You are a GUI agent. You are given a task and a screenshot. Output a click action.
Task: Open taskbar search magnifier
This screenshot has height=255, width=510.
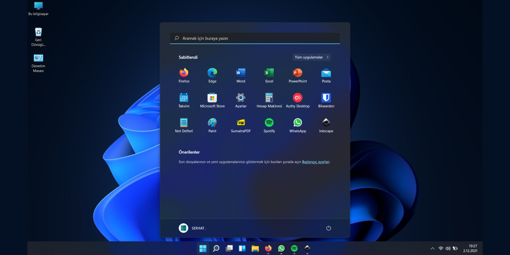click(x=216, y=248)
